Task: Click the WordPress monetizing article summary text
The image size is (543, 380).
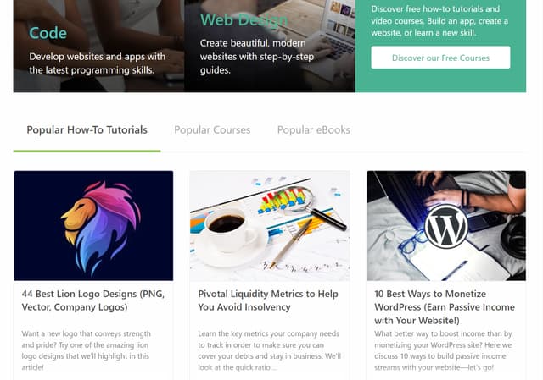Action: [443, 350]
